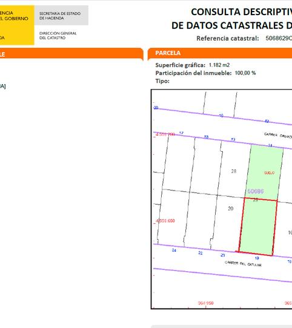Click black parcel number '20' on map
292x328 pixels.
click(231, 209)
